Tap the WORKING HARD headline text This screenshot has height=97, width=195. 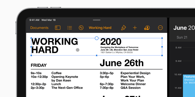[x=54, y=46]
